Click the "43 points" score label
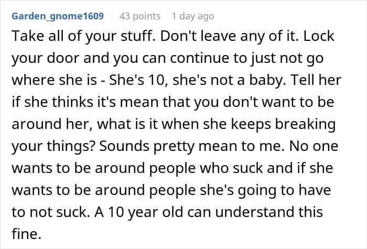Screen dimensions: 367x249 140,16
